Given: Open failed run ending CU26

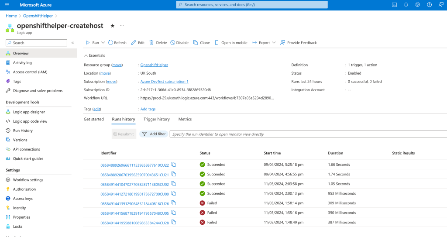Looking at the screenshot, I should click(x=134, y=204).
